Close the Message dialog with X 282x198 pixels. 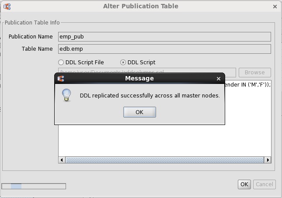(218, 79)
